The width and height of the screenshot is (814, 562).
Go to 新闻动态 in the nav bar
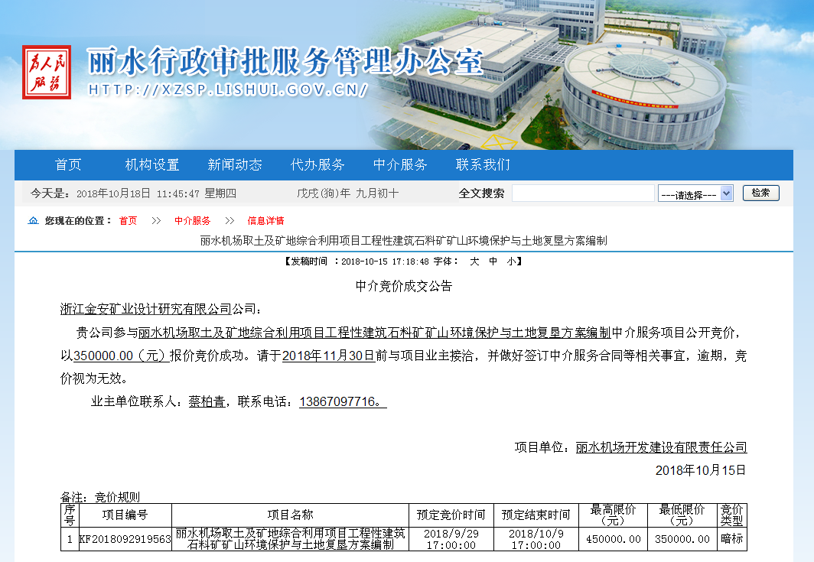(235, 164)
